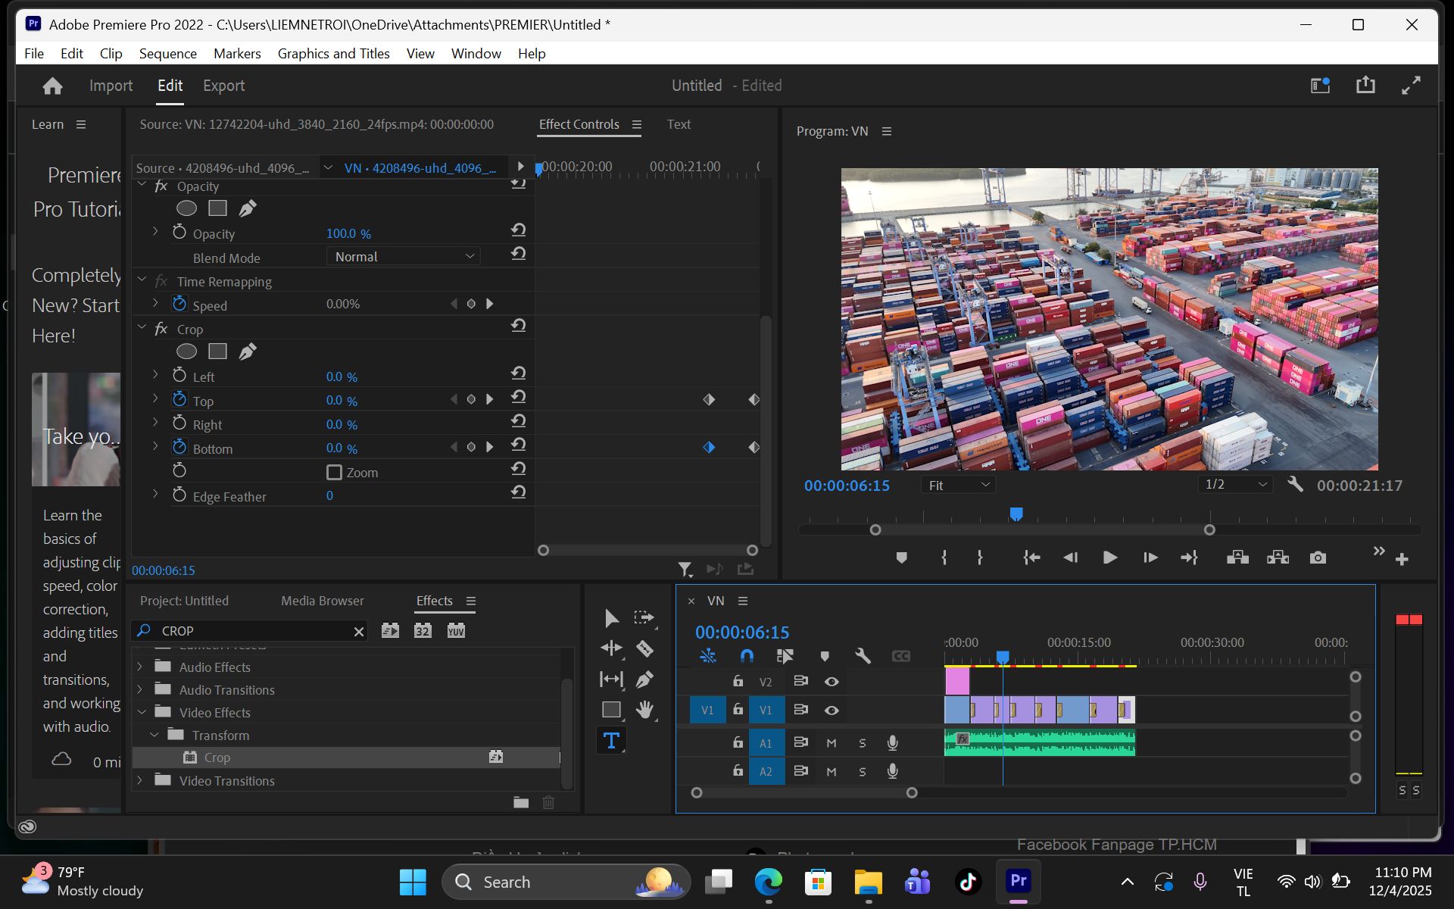Toggle Snap in Timeline magnet icon
This screenshot has width=1454, height=909.
click(x=747, y=656)
